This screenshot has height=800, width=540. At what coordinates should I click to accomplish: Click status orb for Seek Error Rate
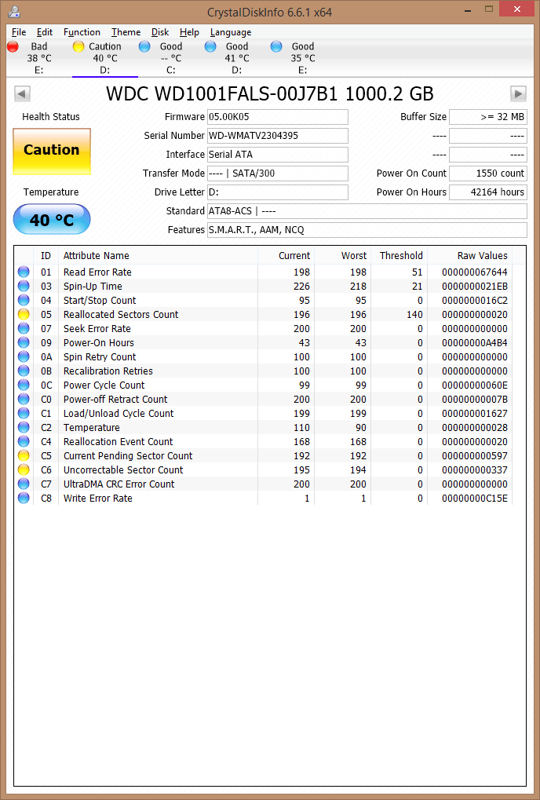24,329
